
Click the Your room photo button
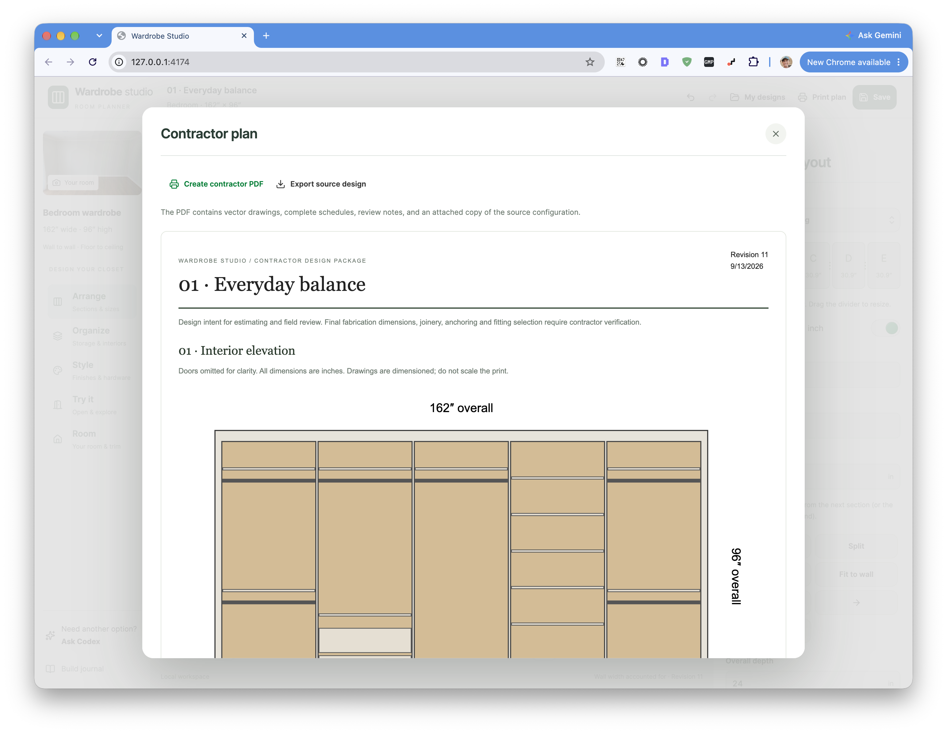click(x=73, y=183)
